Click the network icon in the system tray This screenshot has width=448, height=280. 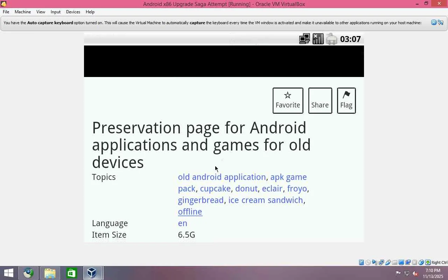407,273
